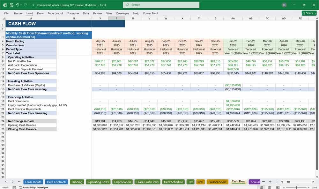The height and width of the screenshot is (189, 319).
Task: Select column T header
Action: (116, 18)
